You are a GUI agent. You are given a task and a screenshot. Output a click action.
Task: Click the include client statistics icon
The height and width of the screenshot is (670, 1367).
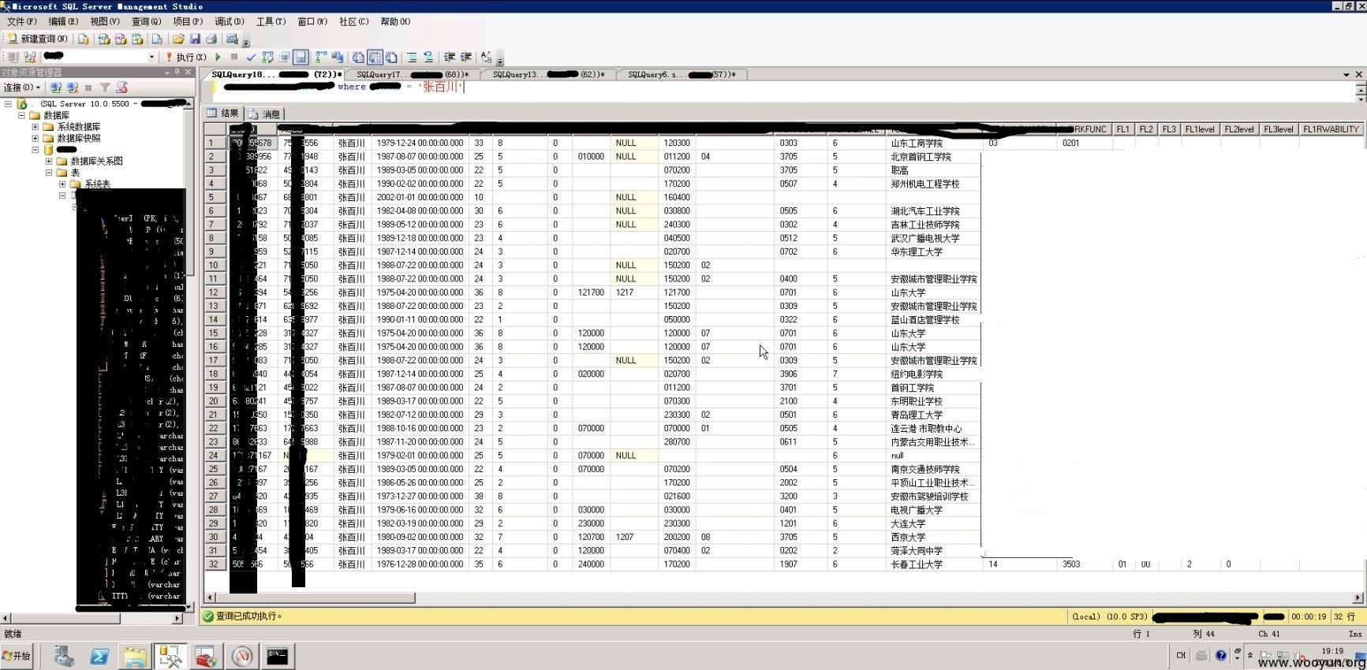[x=338, y=57]
